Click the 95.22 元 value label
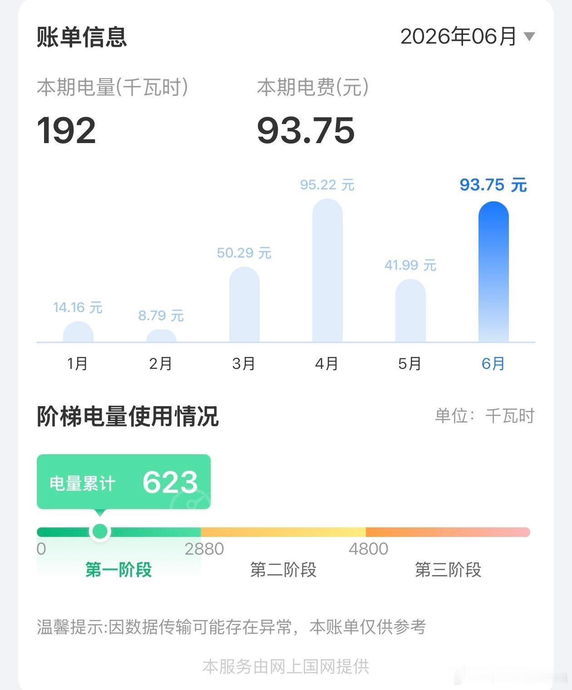Image resolution: width=572 pixels, height=690 pixels. click(327, 185)
